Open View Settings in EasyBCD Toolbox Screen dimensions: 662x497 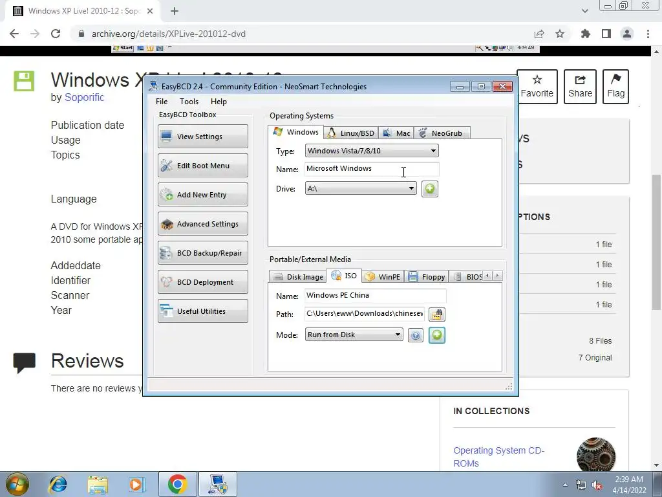[202, 136]
